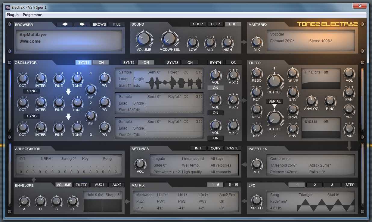Image resolution: width=372 pixels, height=222 pixels.
Task: Click the BROWS button
Action: click(x=99, y=24)
